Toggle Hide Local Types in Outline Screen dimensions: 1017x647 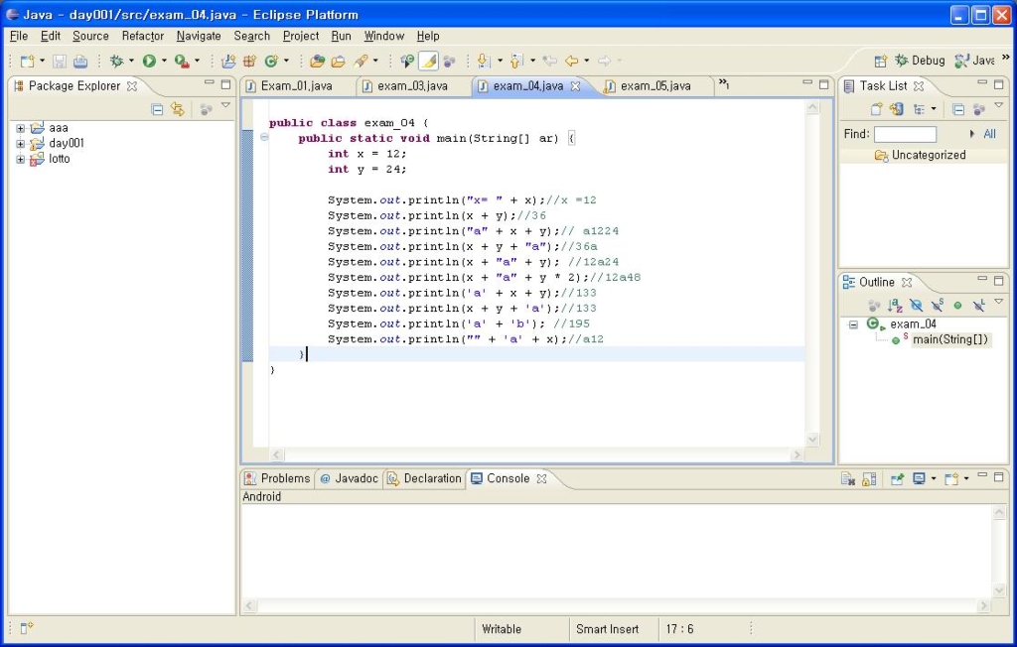click(x=978, y=305)
